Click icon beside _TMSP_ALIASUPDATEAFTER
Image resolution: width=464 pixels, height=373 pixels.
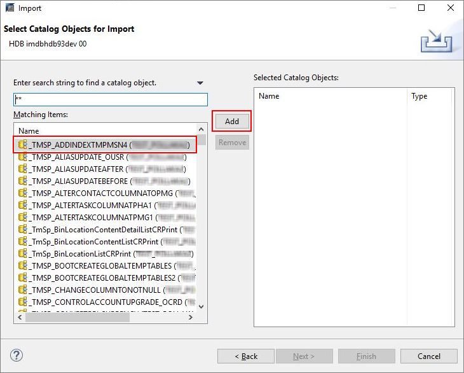point(23,169)
